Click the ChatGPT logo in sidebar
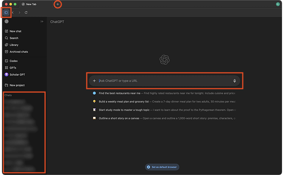This screenshot has height=175, width=284. 6,22
